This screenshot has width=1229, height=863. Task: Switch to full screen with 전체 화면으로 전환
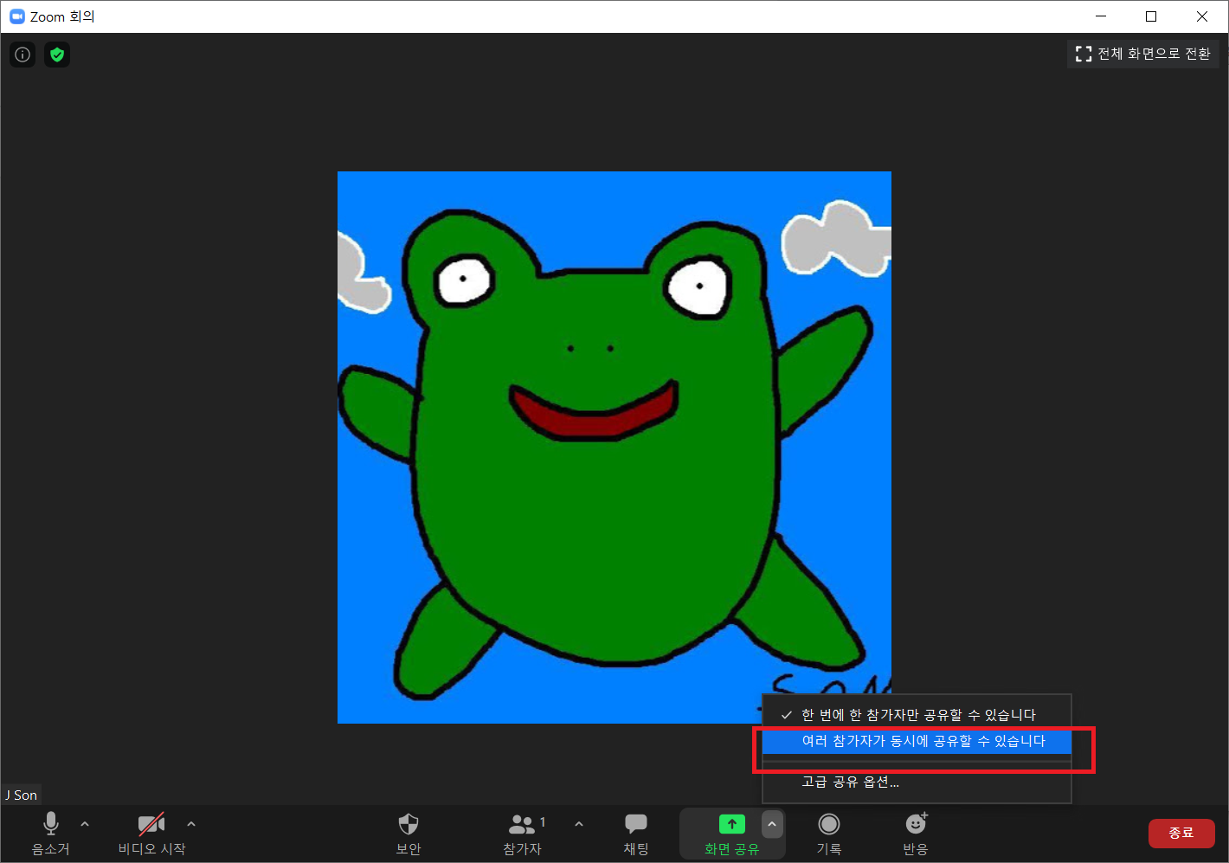coord(1142,54)
